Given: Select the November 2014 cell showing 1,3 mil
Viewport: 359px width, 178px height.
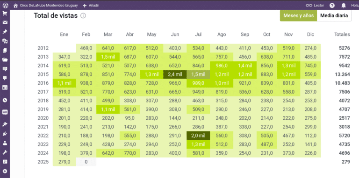Looking at the screenshot, I should (288, 66).
